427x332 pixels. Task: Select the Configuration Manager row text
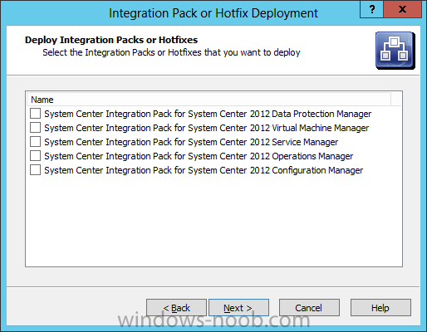click(204, 170)
